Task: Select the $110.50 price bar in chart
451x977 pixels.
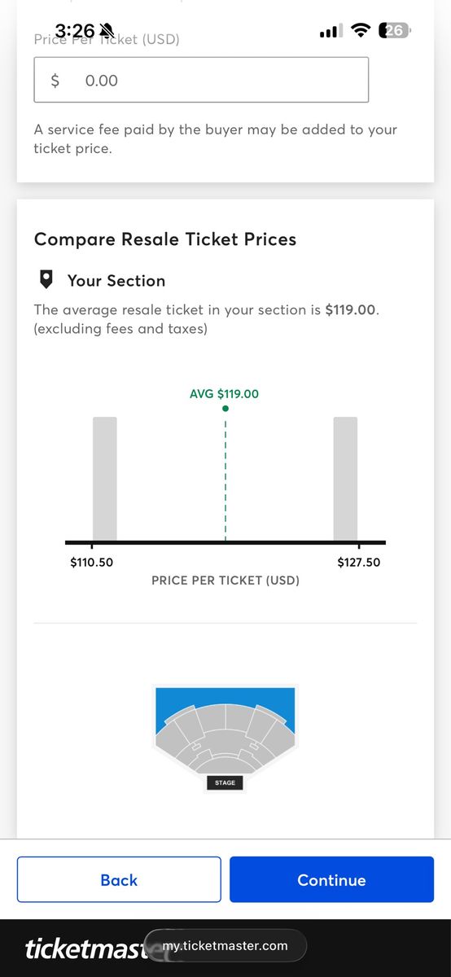Action: (105, 479)
